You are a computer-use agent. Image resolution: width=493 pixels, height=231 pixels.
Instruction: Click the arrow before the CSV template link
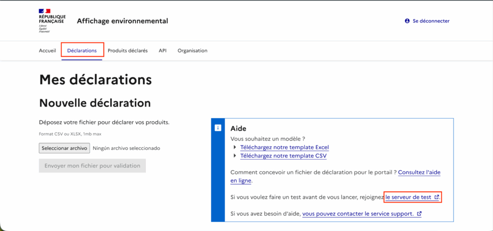pos(235,156)
